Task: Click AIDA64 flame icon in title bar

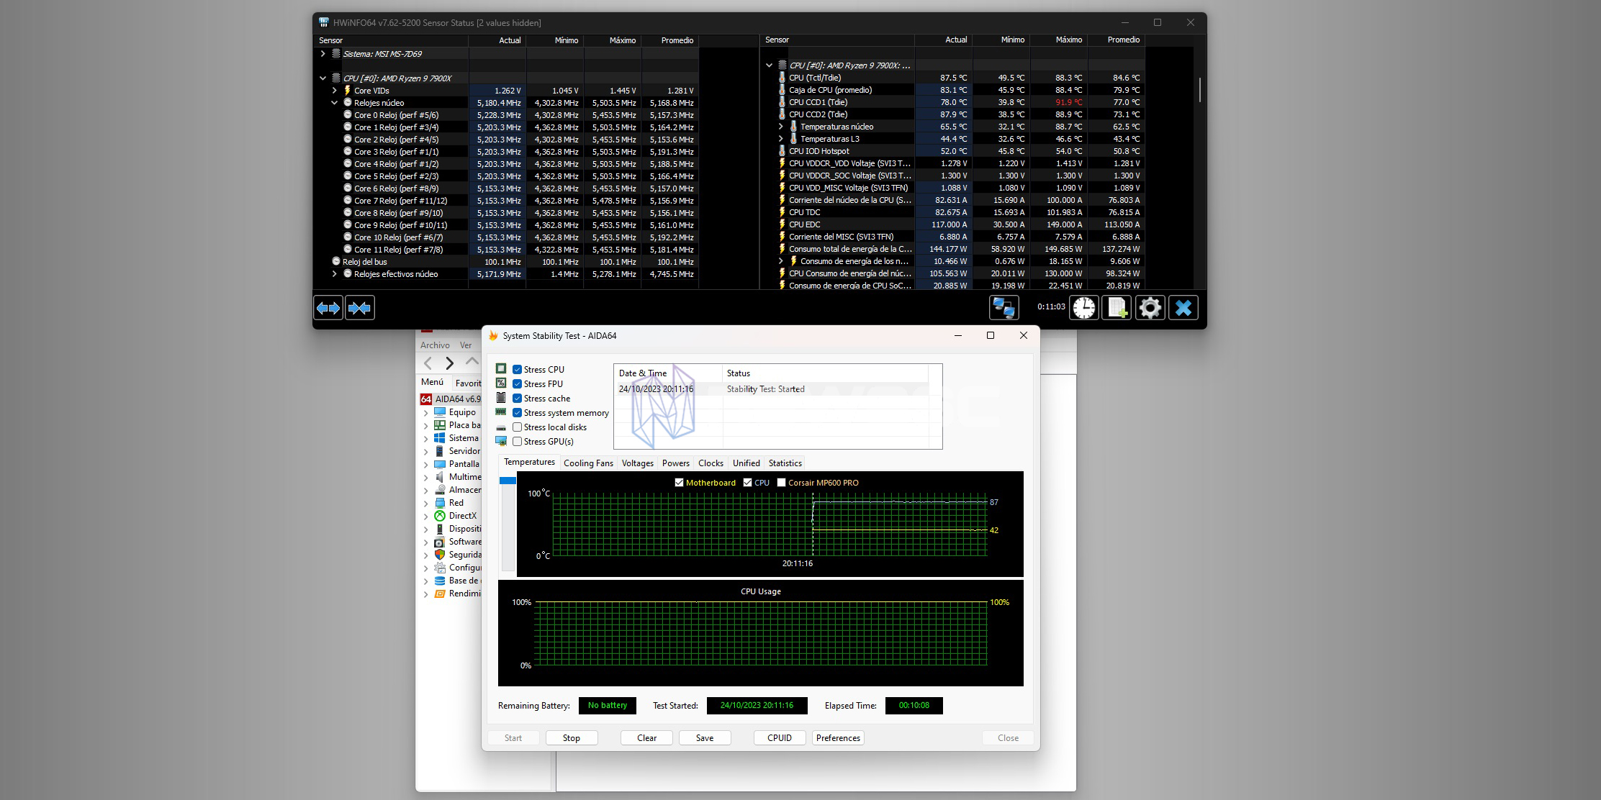Action: click(493, 336)
